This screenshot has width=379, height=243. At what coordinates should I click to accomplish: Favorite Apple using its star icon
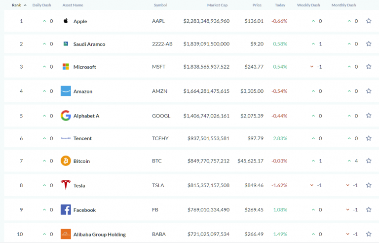click(369, 21)
